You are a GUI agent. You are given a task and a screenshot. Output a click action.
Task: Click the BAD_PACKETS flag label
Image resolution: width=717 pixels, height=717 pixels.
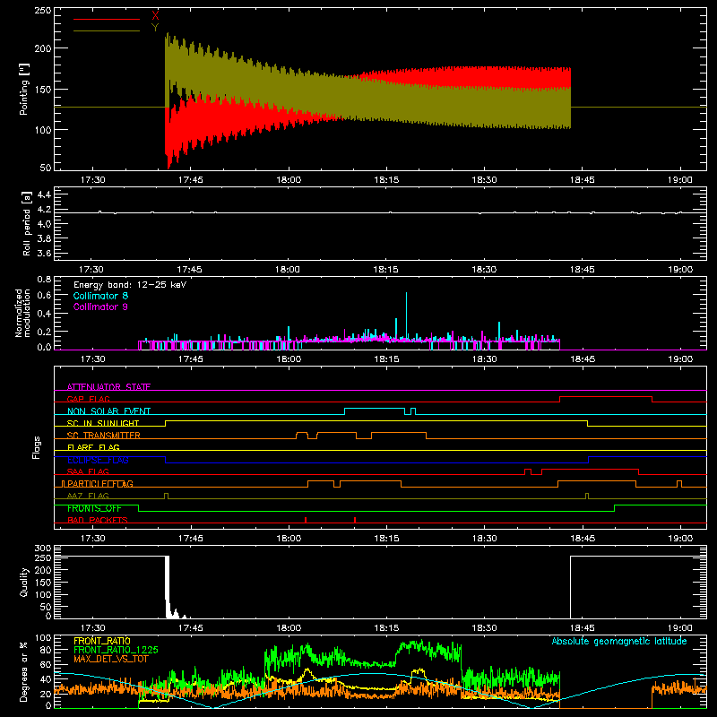[x=98, y=520]
